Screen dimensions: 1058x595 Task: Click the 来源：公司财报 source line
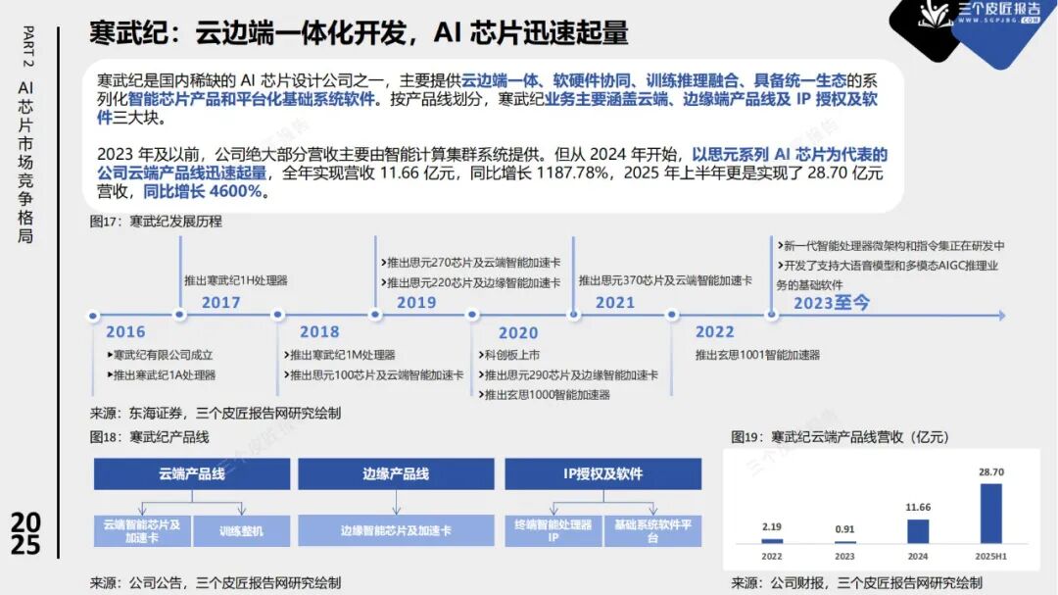[856, 582]
